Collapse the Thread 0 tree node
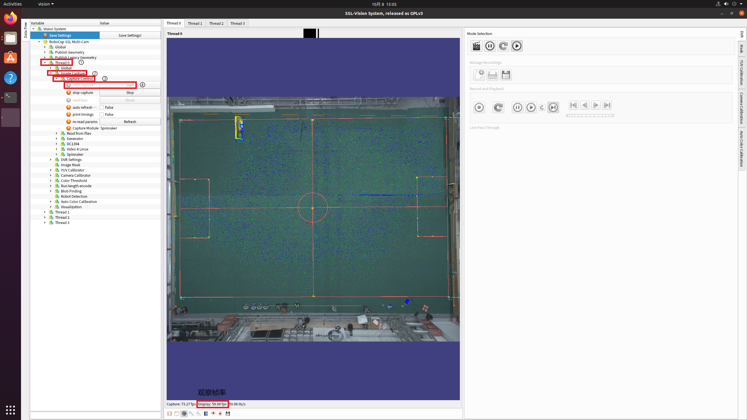 click(45, 63)
